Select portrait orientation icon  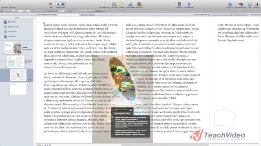[58, 4]
